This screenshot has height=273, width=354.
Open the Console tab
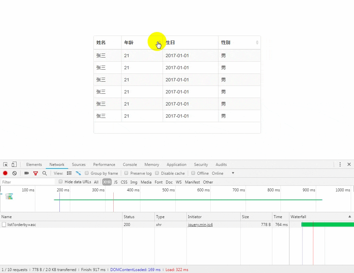tap(130, 164)
